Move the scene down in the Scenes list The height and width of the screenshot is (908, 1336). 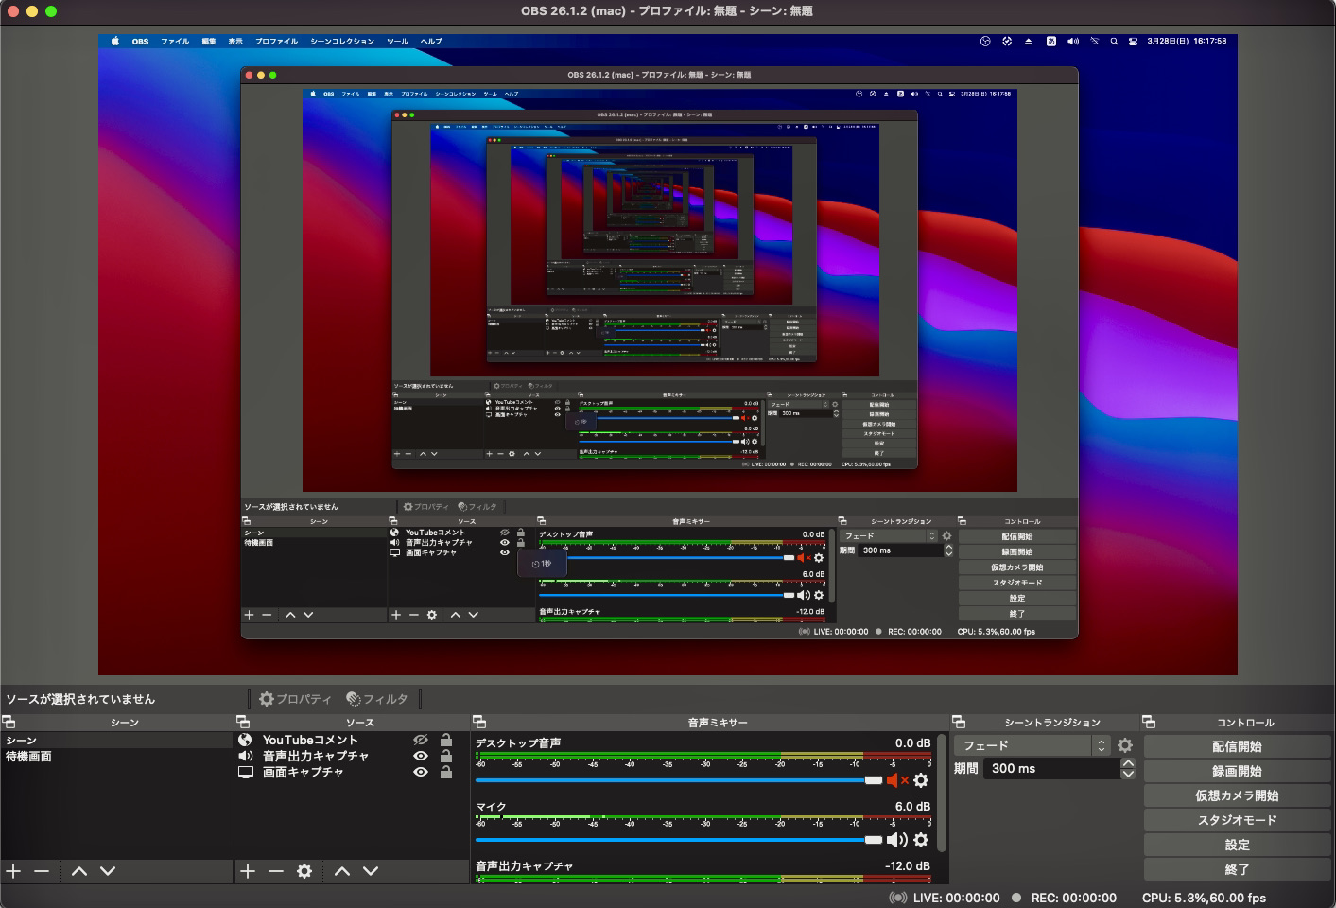tap(108, 871)
